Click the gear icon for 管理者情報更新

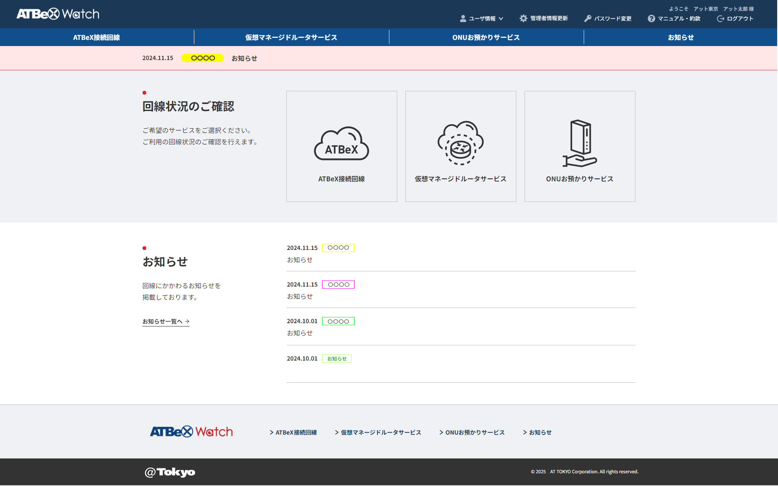(x=523, y=19)
